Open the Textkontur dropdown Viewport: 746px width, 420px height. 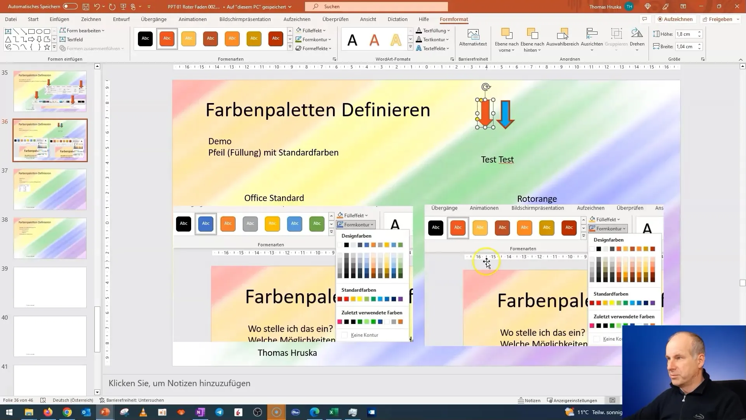pos(432,39)
